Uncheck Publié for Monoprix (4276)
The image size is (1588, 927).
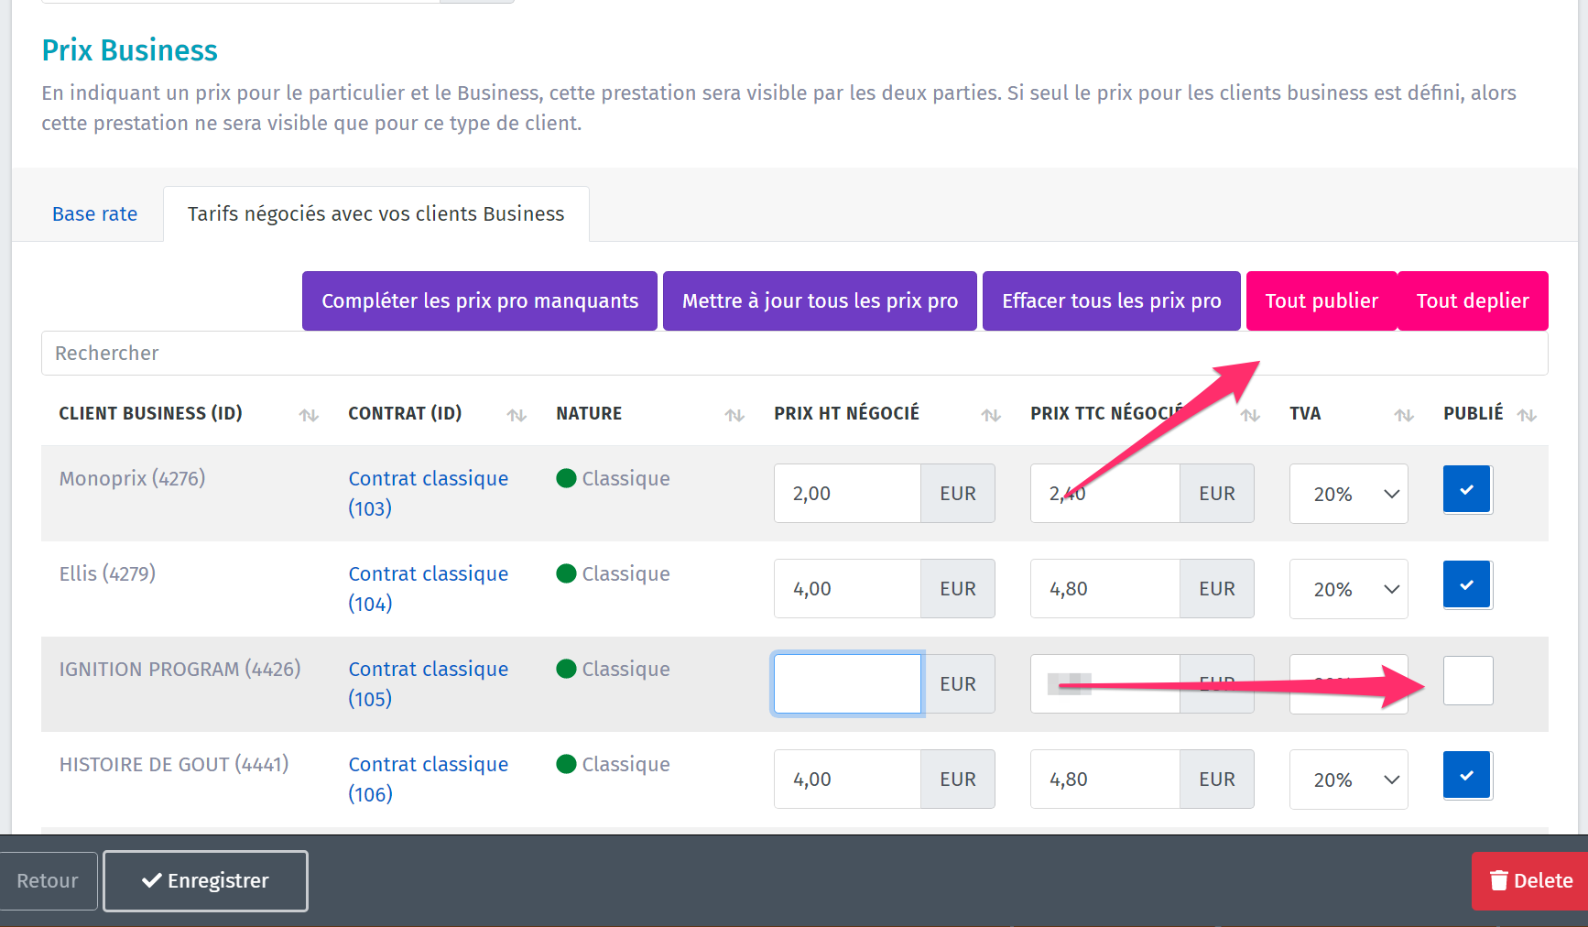[x=1467, y=490]
